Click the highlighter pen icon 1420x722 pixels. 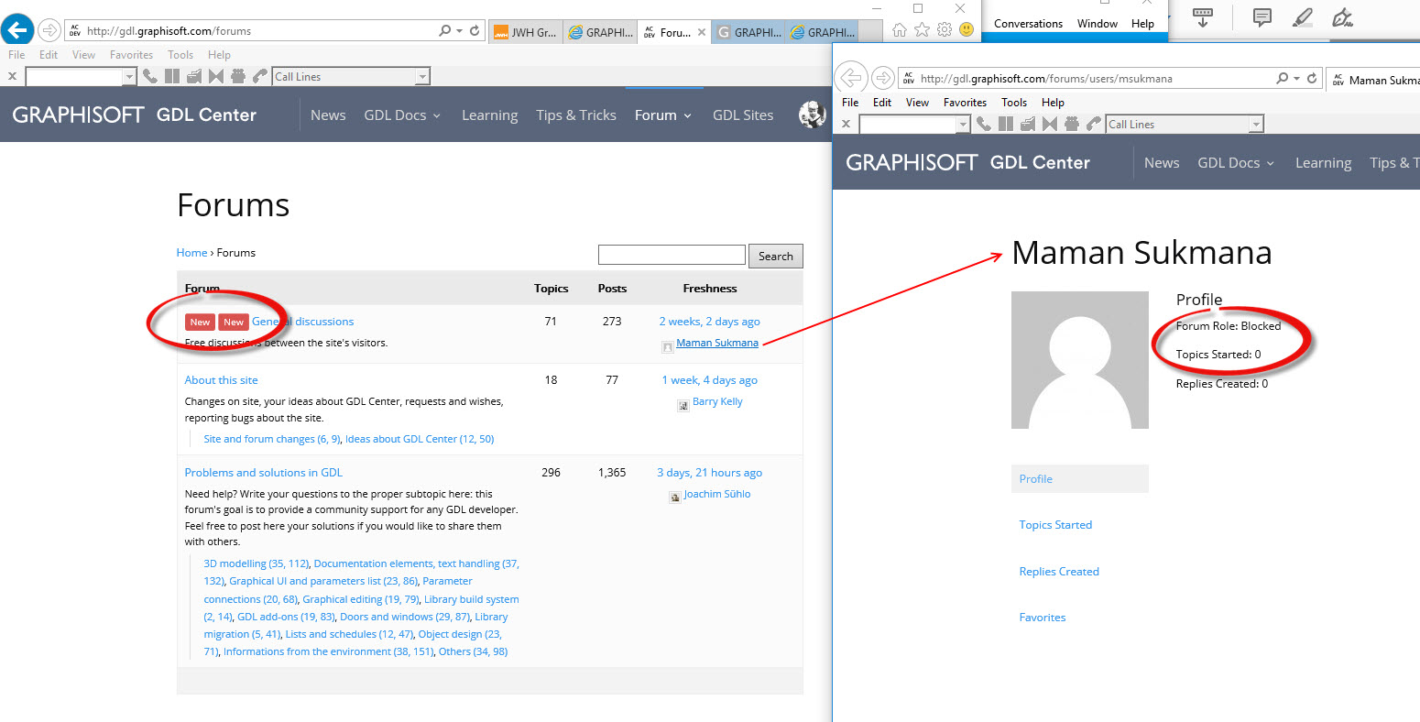point(1302,17)
